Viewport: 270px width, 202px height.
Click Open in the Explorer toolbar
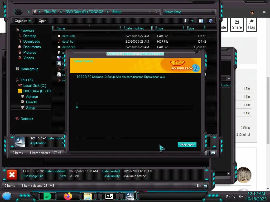[x=42, y=21]
